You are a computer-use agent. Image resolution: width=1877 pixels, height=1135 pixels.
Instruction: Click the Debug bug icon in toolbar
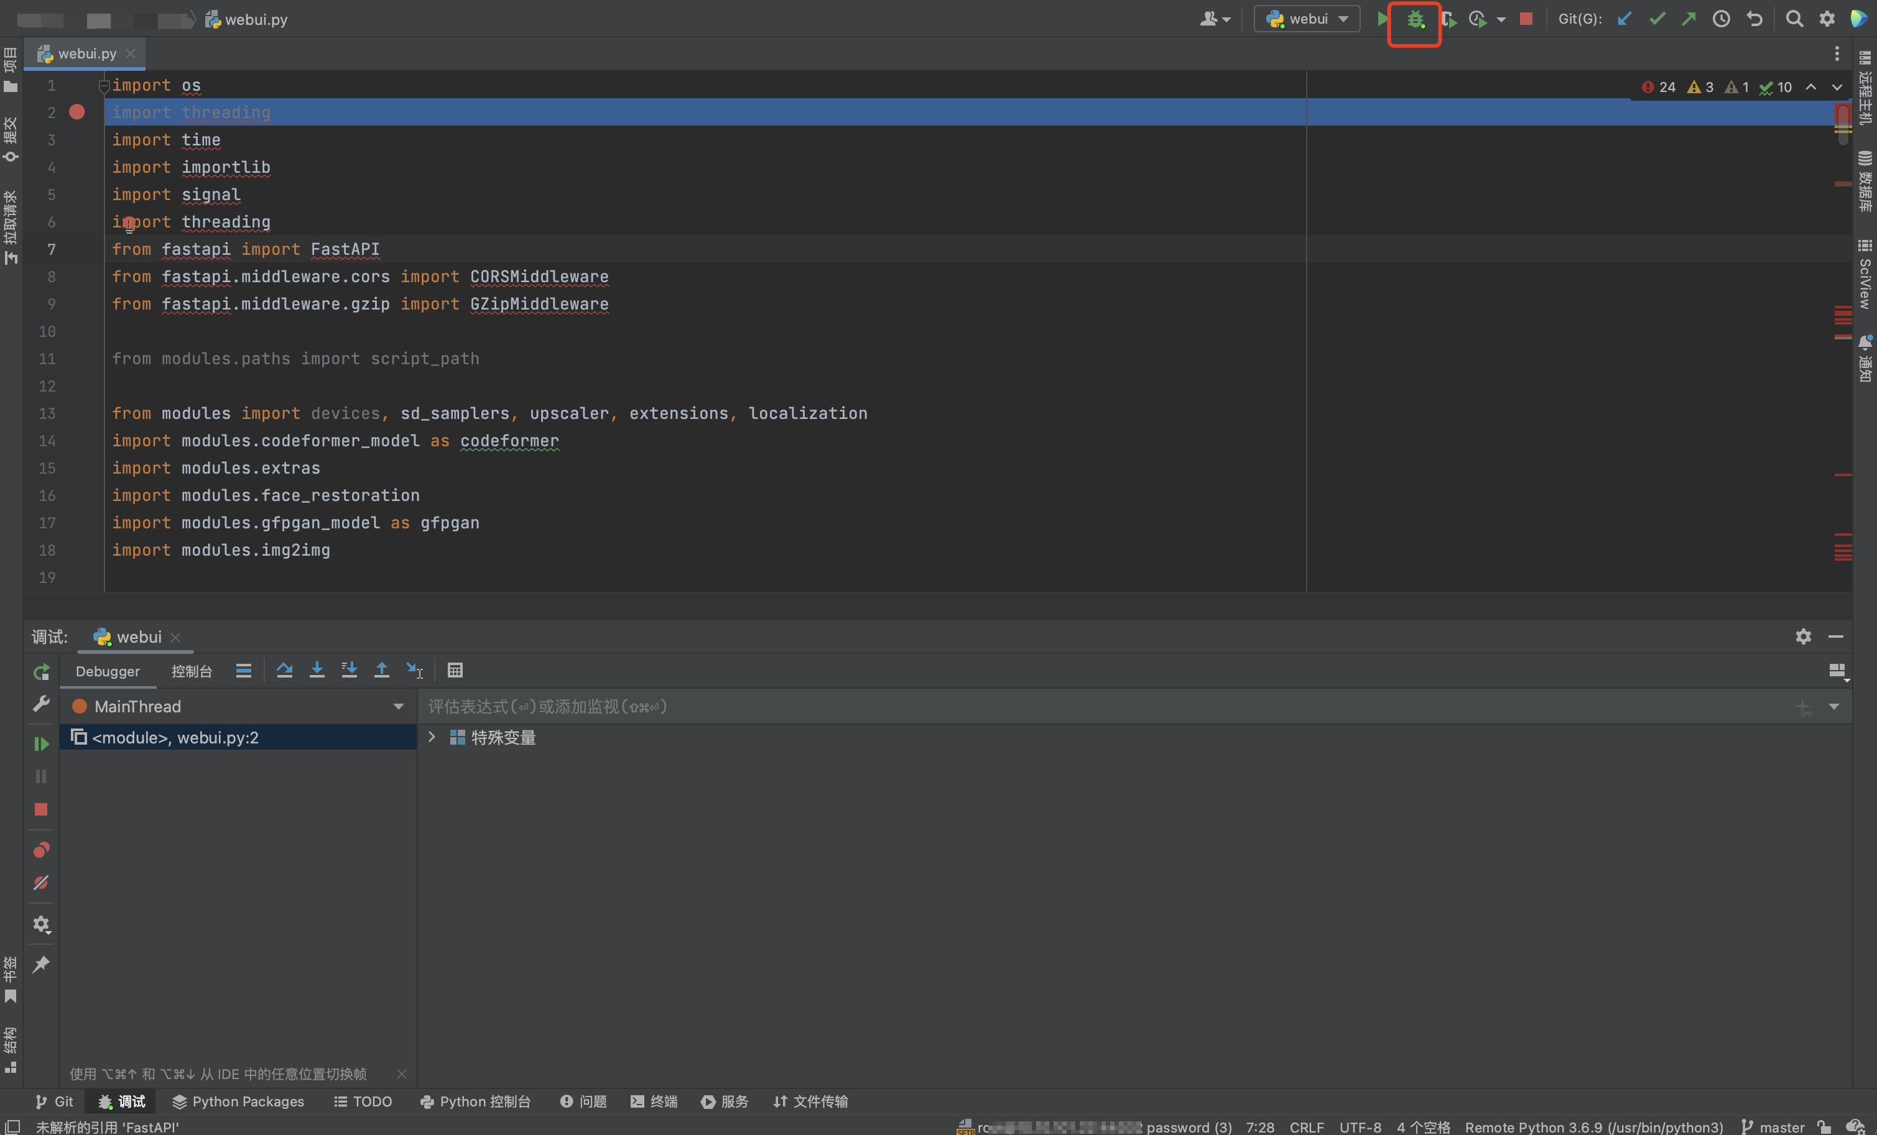coord(1414,20)
